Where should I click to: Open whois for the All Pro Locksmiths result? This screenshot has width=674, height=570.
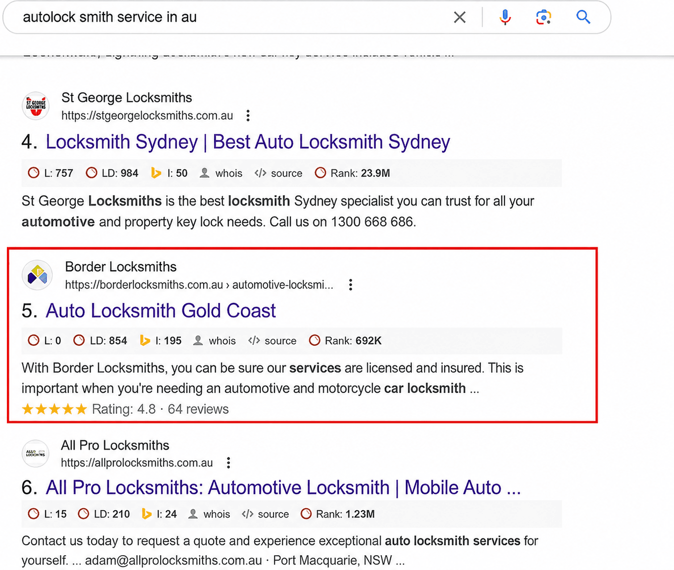point(209,514)
